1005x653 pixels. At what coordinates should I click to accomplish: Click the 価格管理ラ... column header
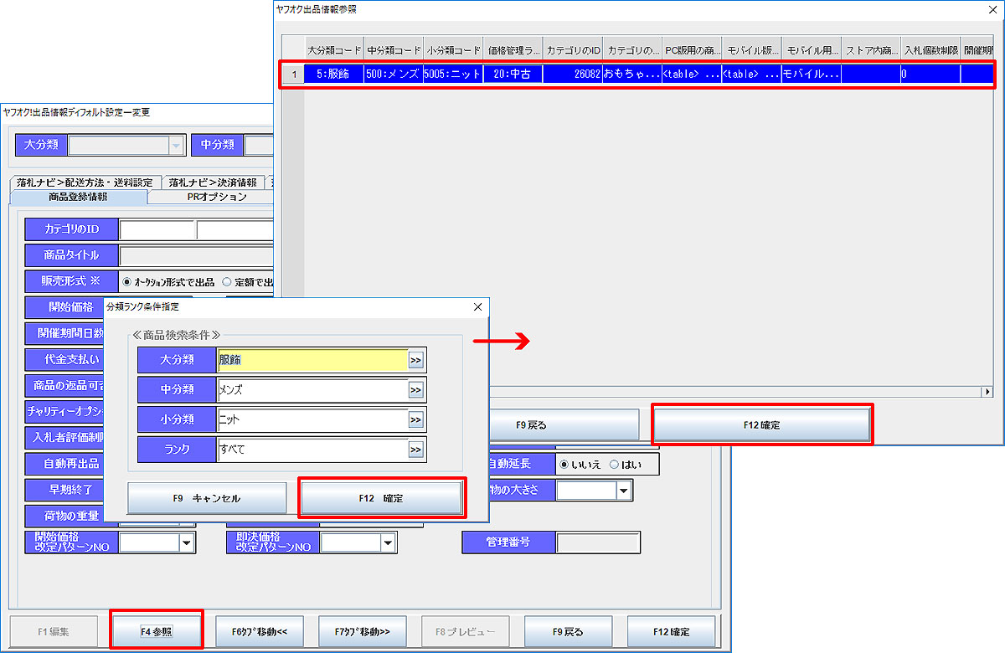[513, 50]
